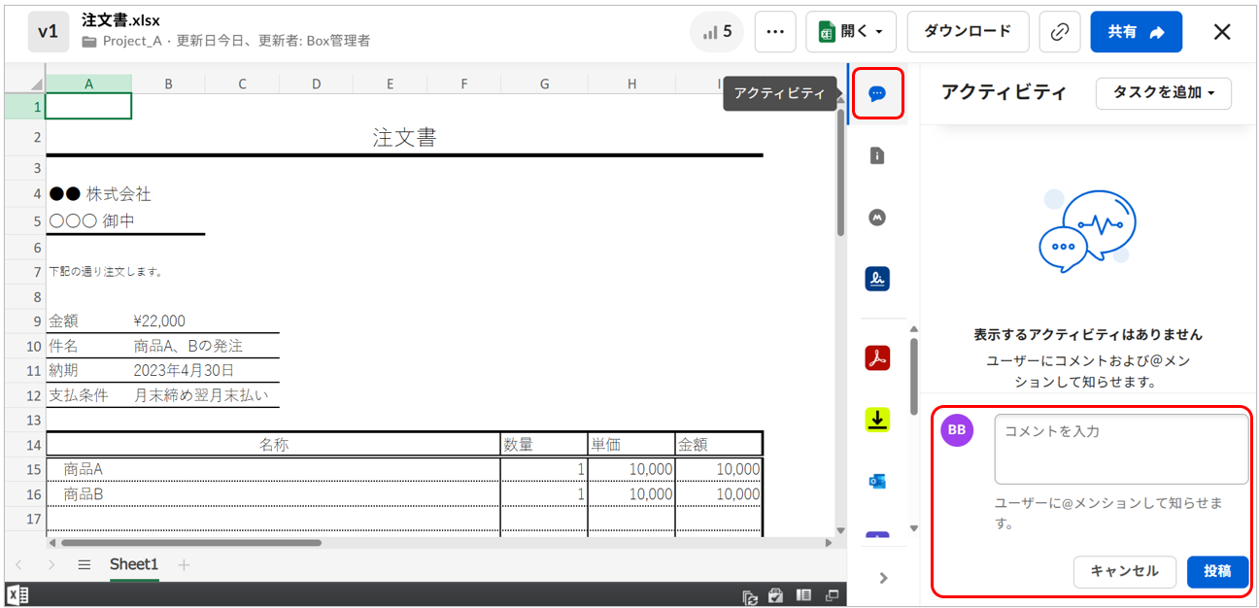This screenshot has height=608, width=1259.
Task: Open the three-dot more options menu
Action: (x=774, y=32)
